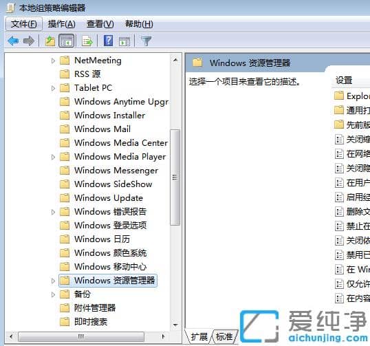Open the 通用打 folder in settings list
This screenshot has height=346, width=370.
click(352, 110)
